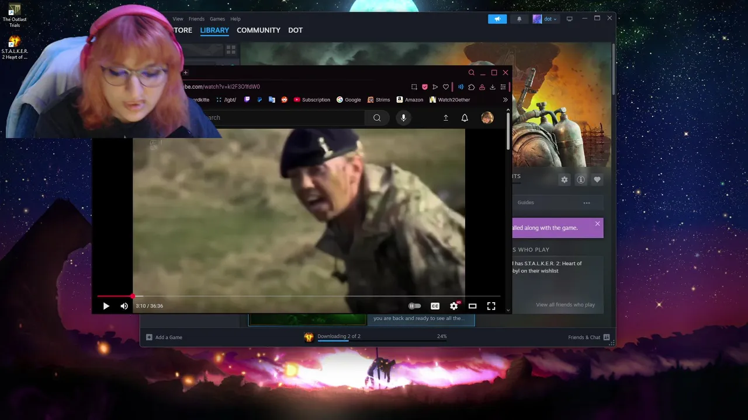Switch to Steam LIBRARY tab
Image resolution: width=748 pixels, height=420 pixels.
pyautogui.click(x=214, y=30)
